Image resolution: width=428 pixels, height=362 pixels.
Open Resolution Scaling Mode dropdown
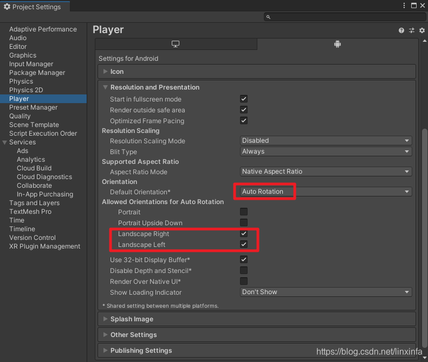click(326, 141)
